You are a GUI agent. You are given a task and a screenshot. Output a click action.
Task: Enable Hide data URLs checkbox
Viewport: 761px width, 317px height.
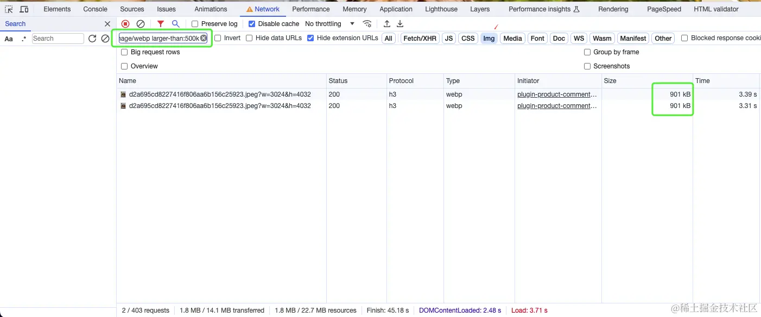[x=249, y=38]
